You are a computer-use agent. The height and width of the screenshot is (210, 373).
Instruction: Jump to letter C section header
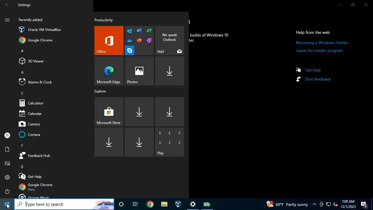pyautogui.click(x=22, y=93)
